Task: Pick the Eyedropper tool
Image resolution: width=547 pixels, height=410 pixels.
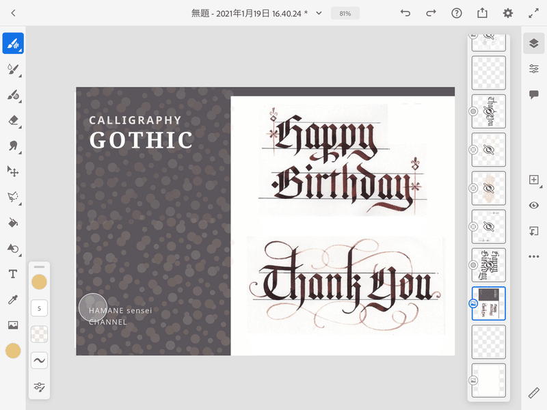Action: pos(13,299)
